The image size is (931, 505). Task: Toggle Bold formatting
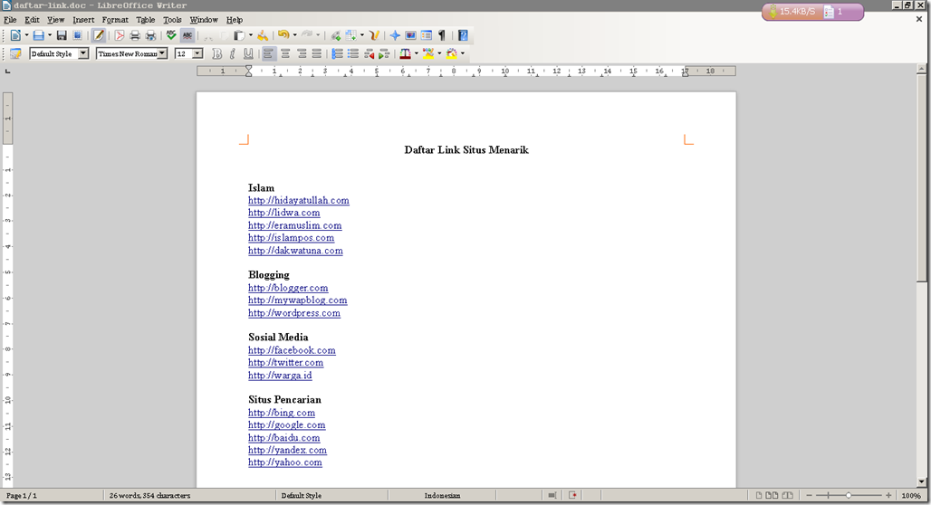coord(216,54)
